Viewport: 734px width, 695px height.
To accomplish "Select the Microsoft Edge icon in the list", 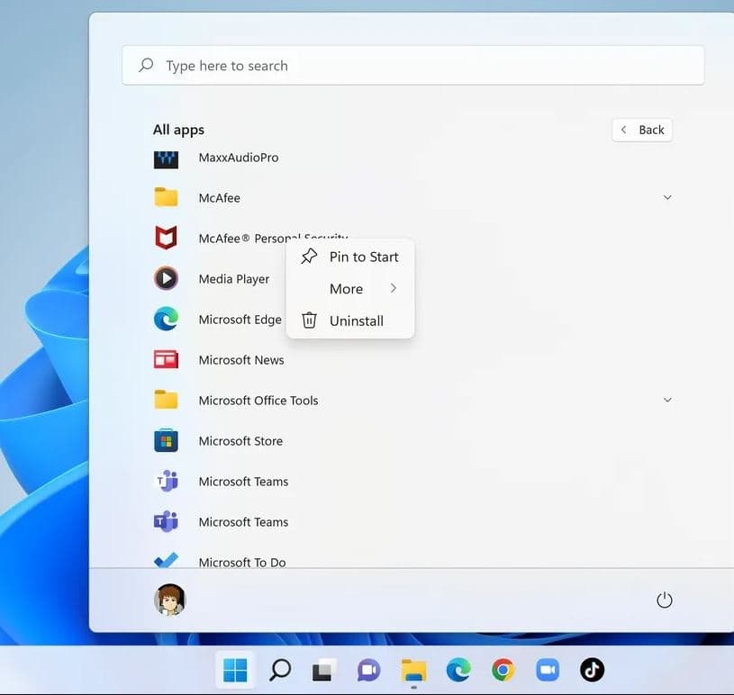I will coord(167,319).
